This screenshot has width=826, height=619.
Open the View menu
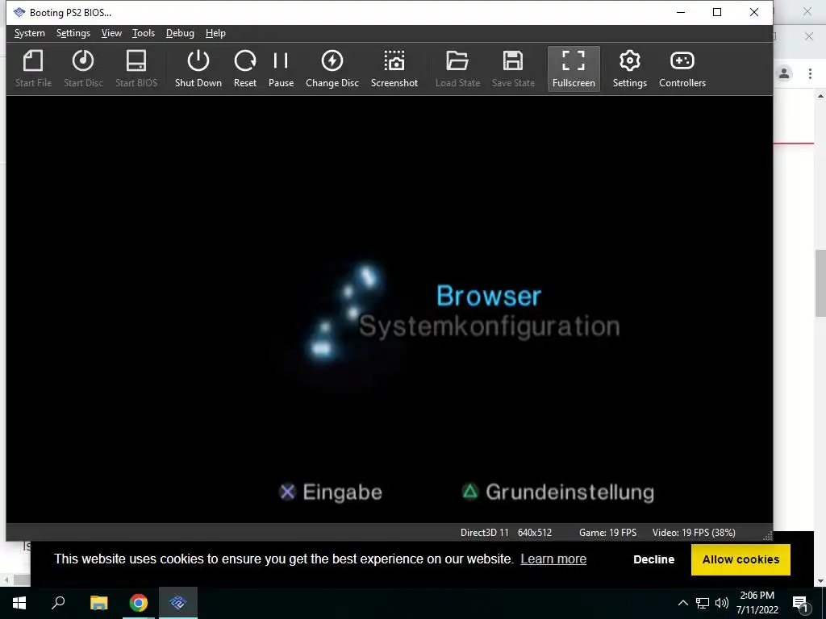coord(111,33)
